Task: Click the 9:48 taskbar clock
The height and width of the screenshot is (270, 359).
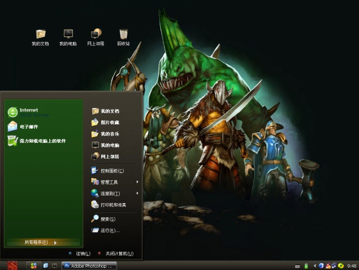Action: coord(352,266)
